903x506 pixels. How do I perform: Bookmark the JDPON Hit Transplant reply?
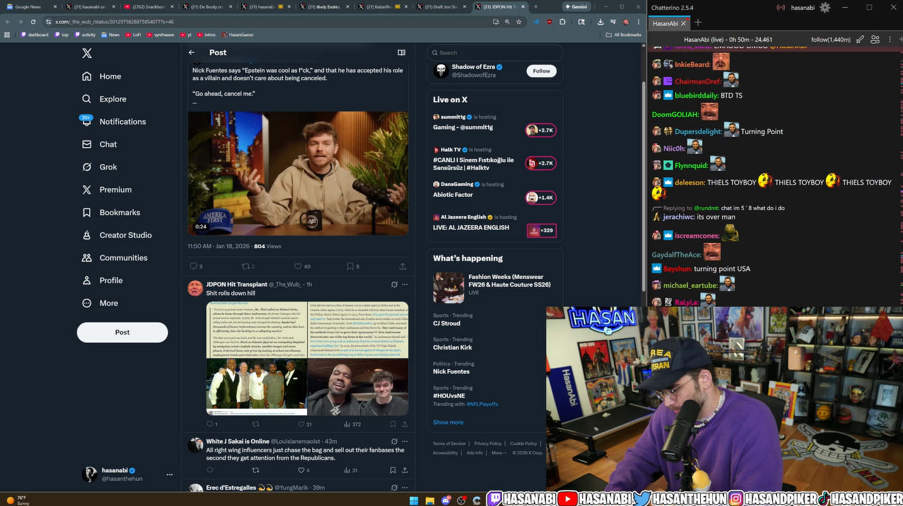393,425
